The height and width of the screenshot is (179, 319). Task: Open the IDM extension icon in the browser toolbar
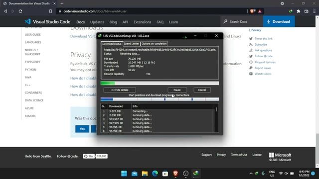point(291,11)
